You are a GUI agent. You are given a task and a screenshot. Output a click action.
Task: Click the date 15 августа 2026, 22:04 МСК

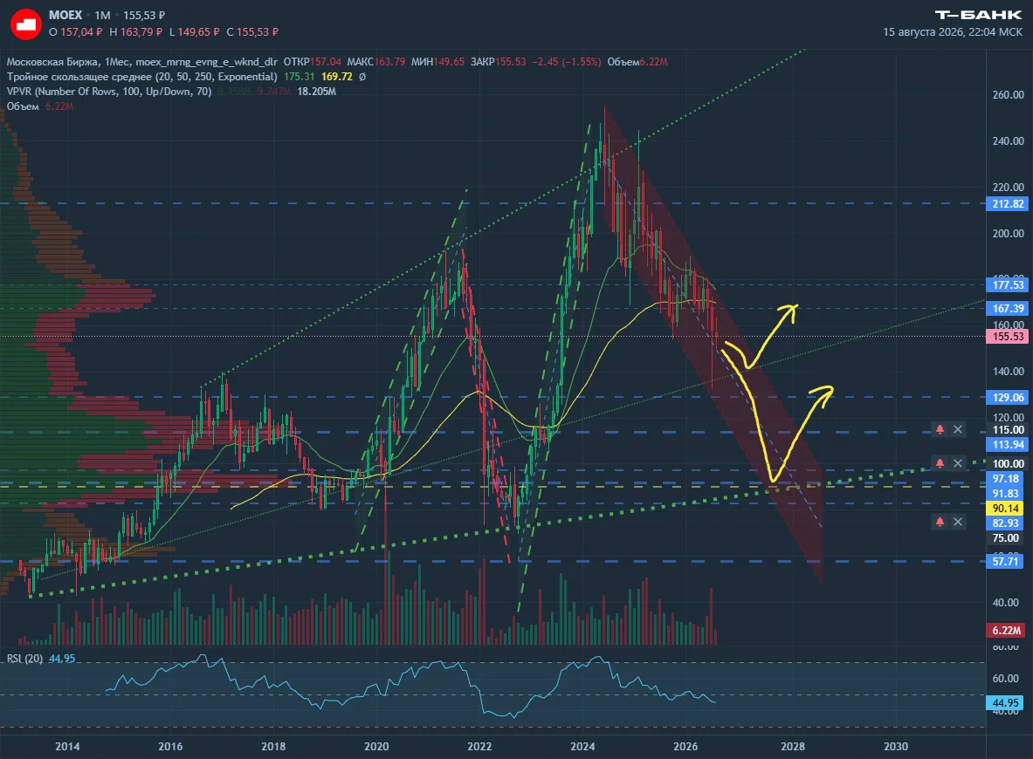[953, 31]
